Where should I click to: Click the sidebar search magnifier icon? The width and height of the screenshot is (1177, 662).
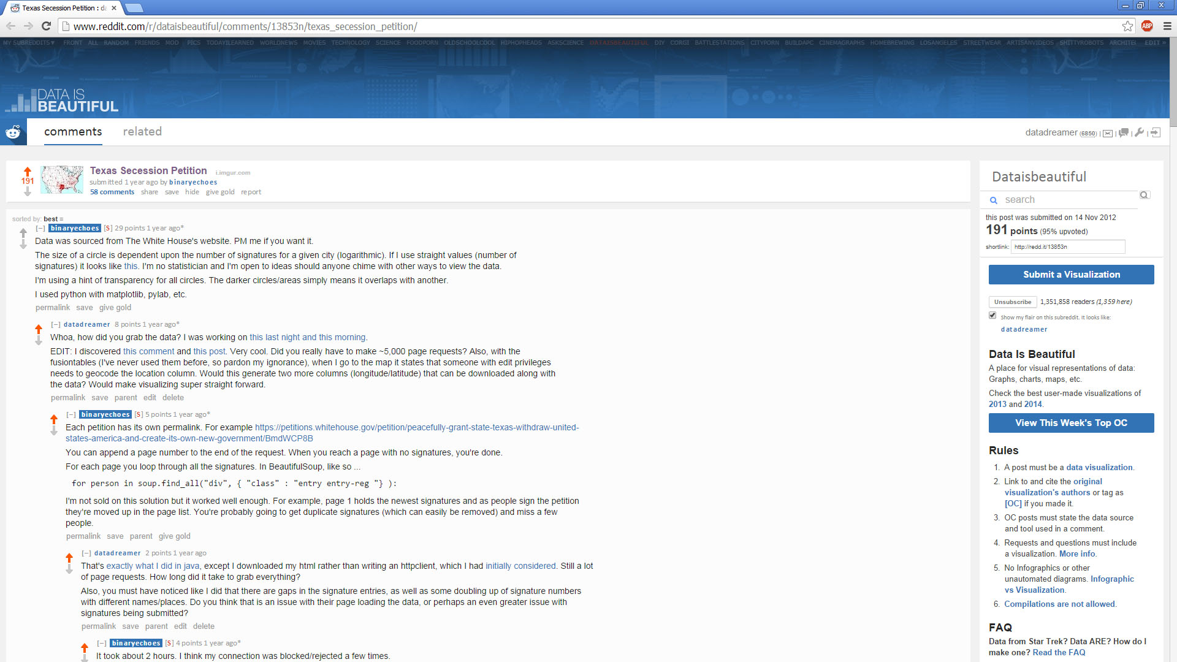1144,195
